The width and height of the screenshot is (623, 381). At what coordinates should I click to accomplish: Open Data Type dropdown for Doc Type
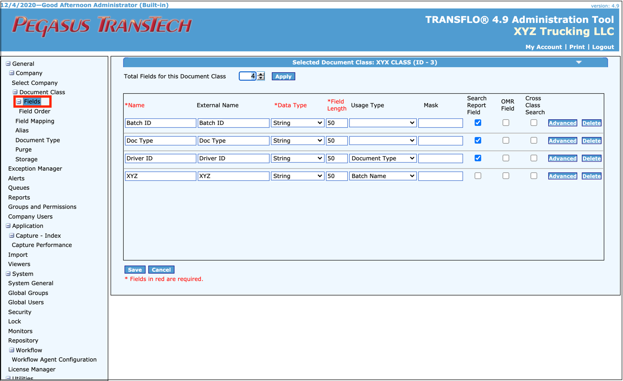tap(298, 141)
